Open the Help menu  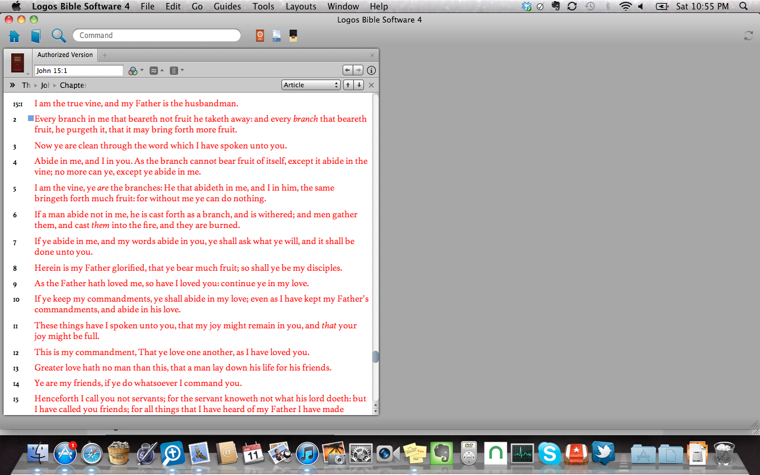tap(379, 7)
